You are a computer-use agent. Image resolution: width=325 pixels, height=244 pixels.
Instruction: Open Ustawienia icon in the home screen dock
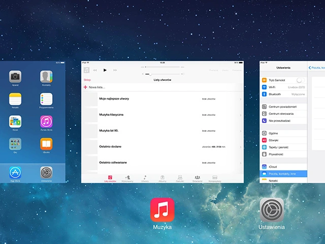point(46,172)
